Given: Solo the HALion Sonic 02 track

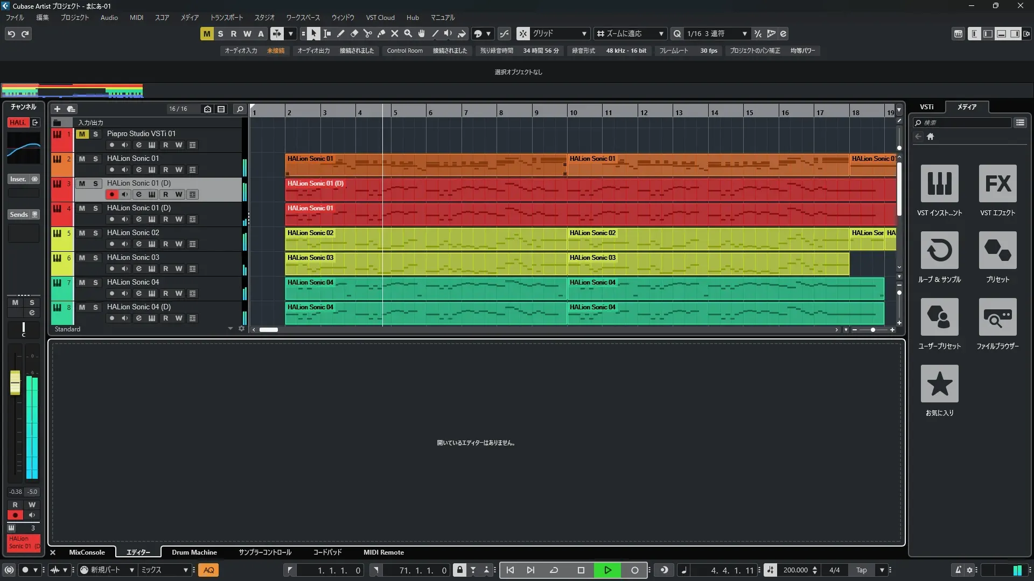Looking at the screenshot, I should click(x=95, y=233).
